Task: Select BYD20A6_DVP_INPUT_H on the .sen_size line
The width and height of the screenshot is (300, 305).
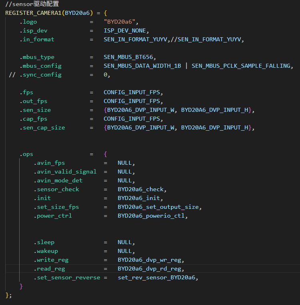Action: [214, 110]
